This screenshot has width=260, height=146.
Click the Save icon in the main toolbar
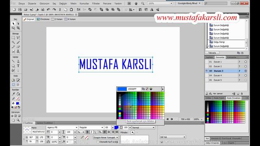point(20,10)
